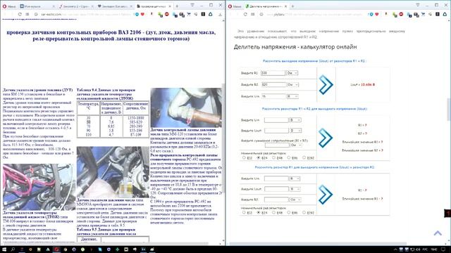Screen dimensions: 451x253
Task: Click the R1 input field with value 330
Action: [x=273, y=73]
